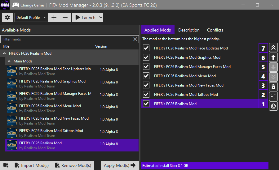Click the Apply Mod(s) button

click(x=120, y=165)
